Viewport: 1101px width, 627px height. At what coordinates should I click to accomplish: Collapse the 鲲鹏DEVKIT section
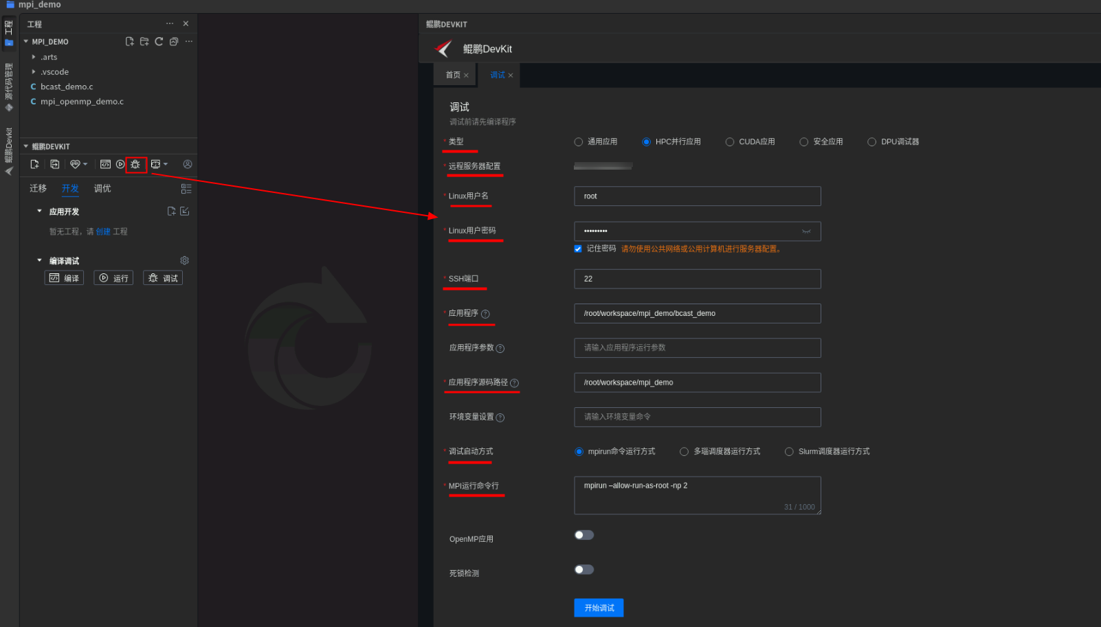coord(26,146)
